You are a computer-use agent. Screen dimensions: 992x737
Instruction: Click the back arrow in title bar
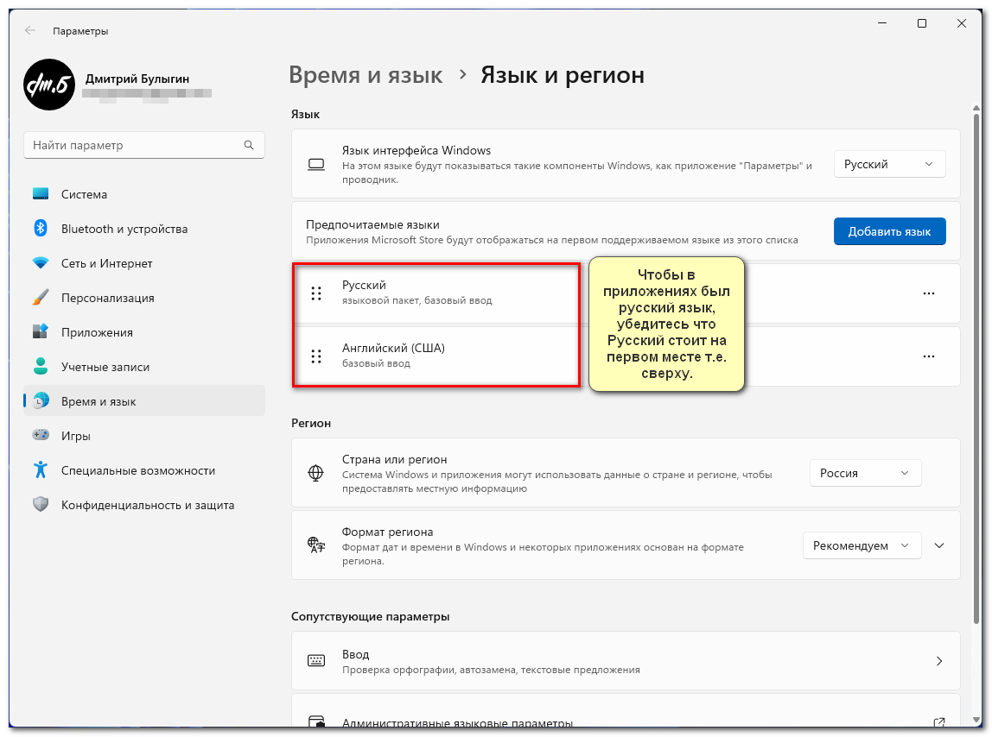(x=30, y=30)
